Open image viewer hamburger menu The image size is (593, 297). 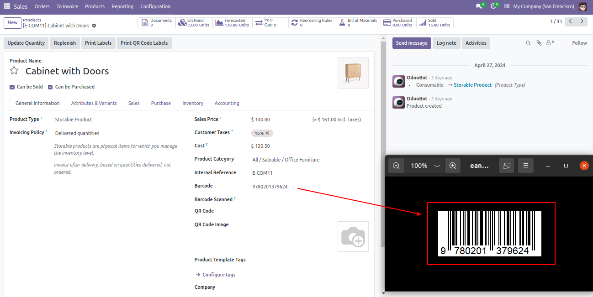click(x=526, y=166)
